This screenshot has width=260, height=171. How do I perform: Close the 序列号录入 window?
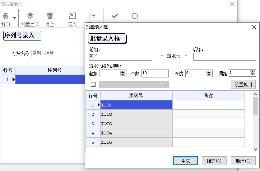[x=232, y=4]
